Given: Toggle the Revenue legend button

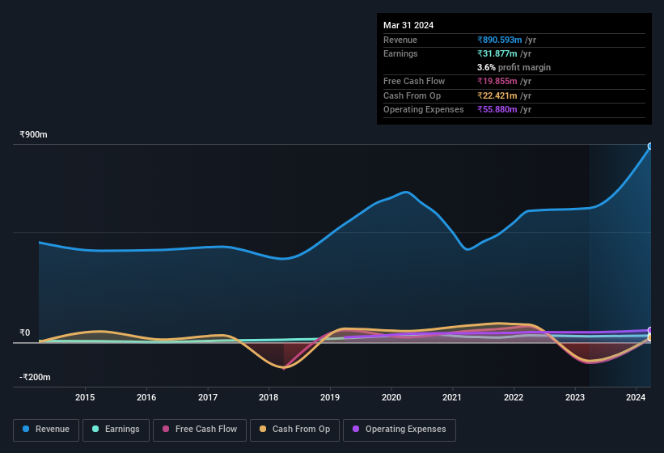Looking at the screenshot, I should [x=46, y=430].
